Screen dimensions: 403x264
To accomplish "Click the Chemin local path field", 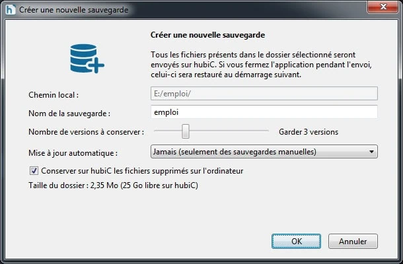I will 264,94.
